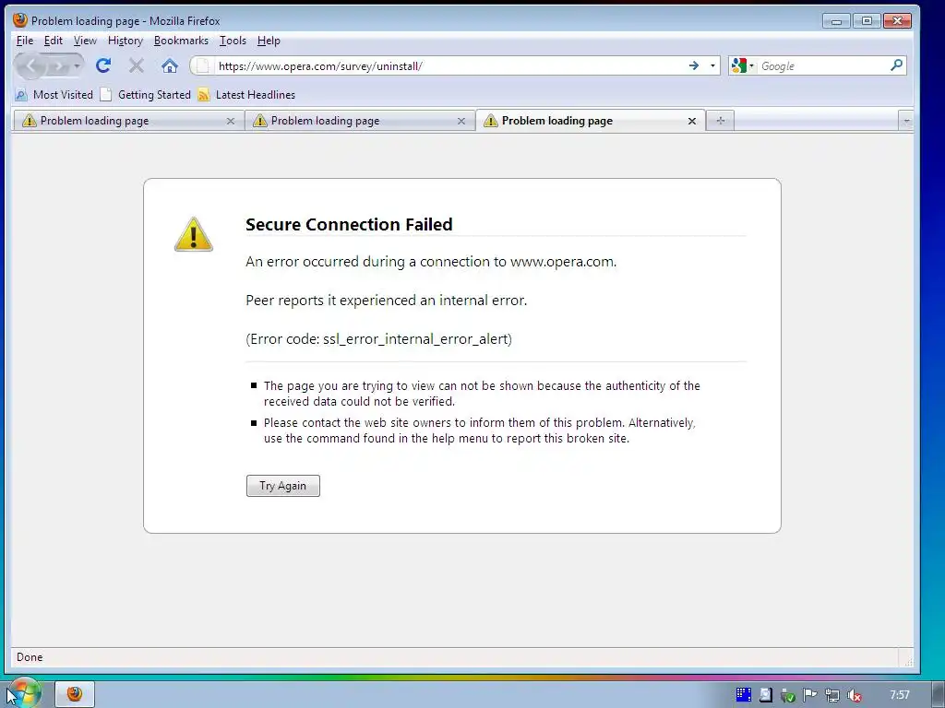The image size is (945, 708).
Task: Open a new tab with plus button
Action: point(720,121)
